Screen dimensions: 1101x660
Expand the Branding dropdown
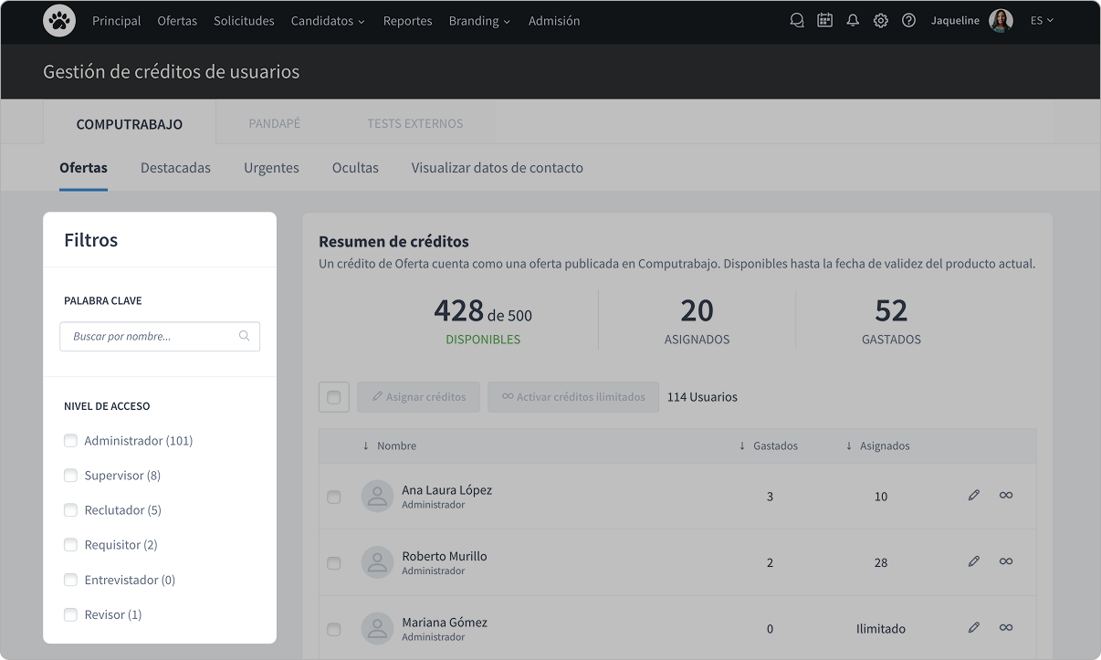coord(479,20)
